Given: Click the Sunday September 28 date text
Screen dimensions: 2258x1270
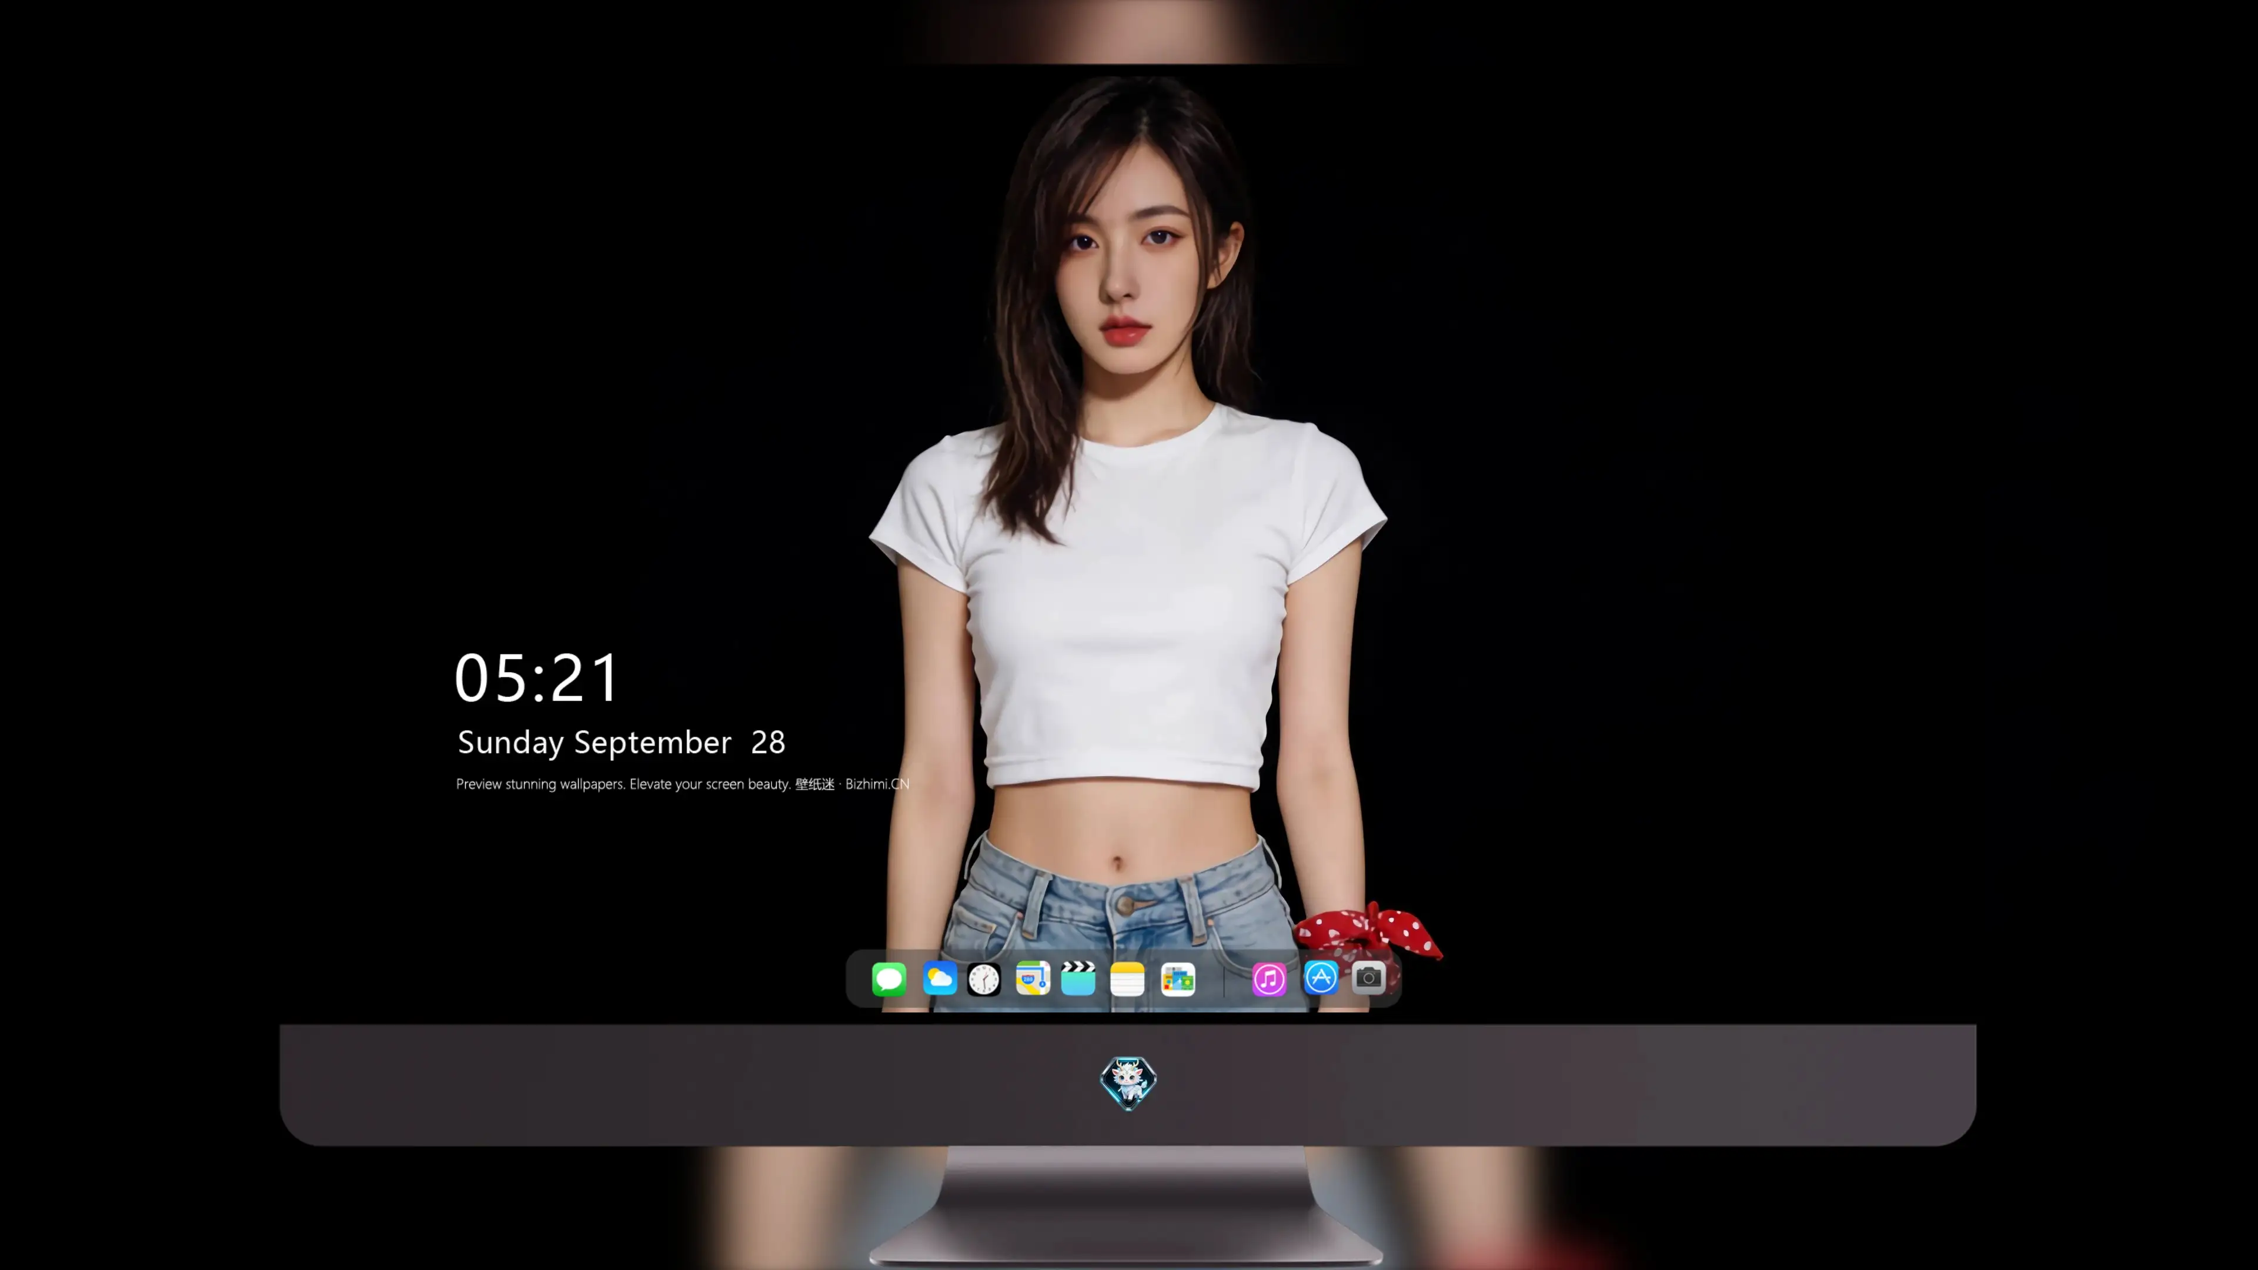Looking at the screenshot, I should point(622,743).
